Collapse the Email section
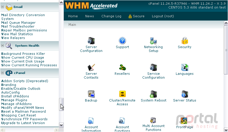 [x=2, y=7]
